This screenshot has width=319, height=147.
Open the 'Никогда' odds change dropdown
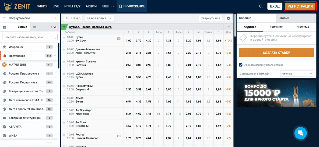(296, 73)
